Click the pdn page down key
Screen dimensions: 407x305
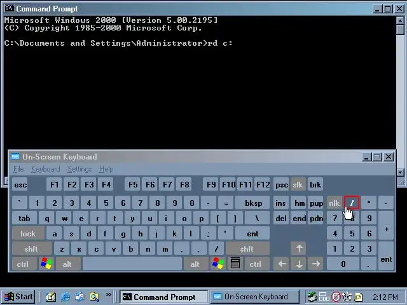pyautogui.click(x=315, y=218)
